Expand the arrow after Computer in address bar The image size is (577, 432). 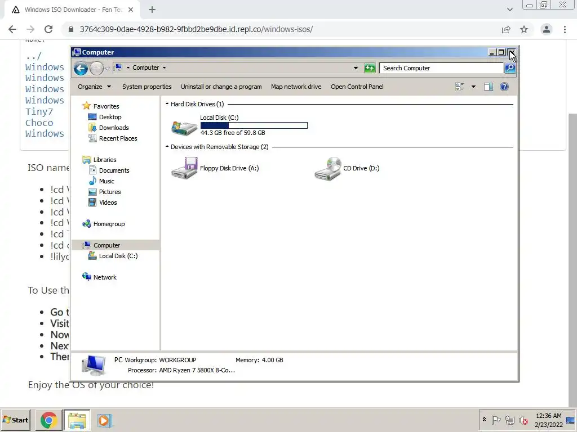164,67
